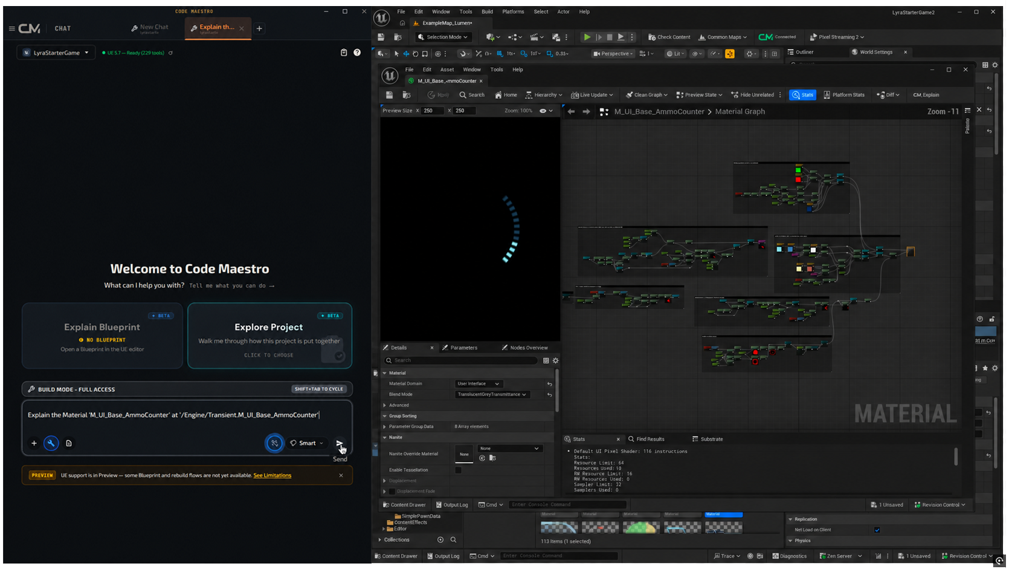
Task: Click the Details panel search field
Action: tap(462, 360)
